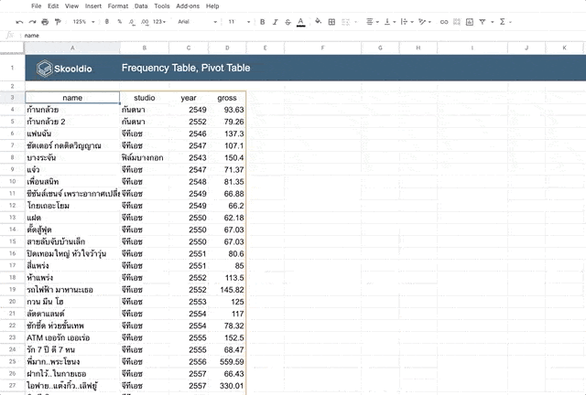The height and width of the screenshot is (395, 586).
Task: Click the Undo icon
Action: click(19, 22)
